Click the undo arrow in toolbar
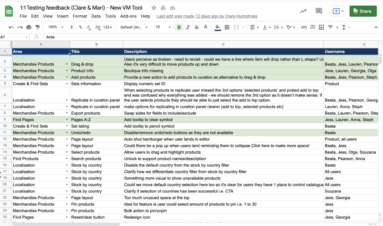The image size is (383, 226). pos(11,27)
